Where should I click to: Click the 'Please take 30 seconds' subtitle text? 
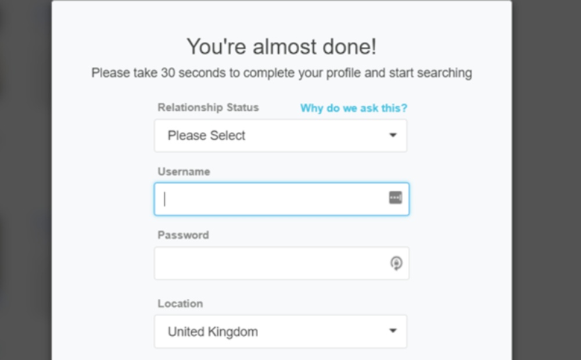coord(281,73)
